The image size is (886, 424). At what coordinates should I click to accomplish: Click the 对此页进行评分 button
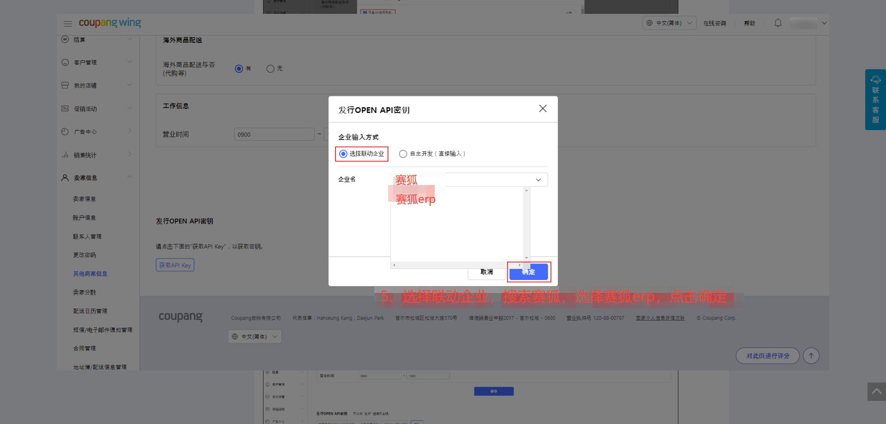coord(768,356)
